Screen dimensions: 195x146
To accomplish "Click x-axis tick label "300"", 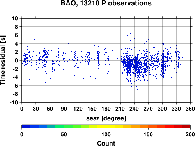I will [x=162, y=109].
